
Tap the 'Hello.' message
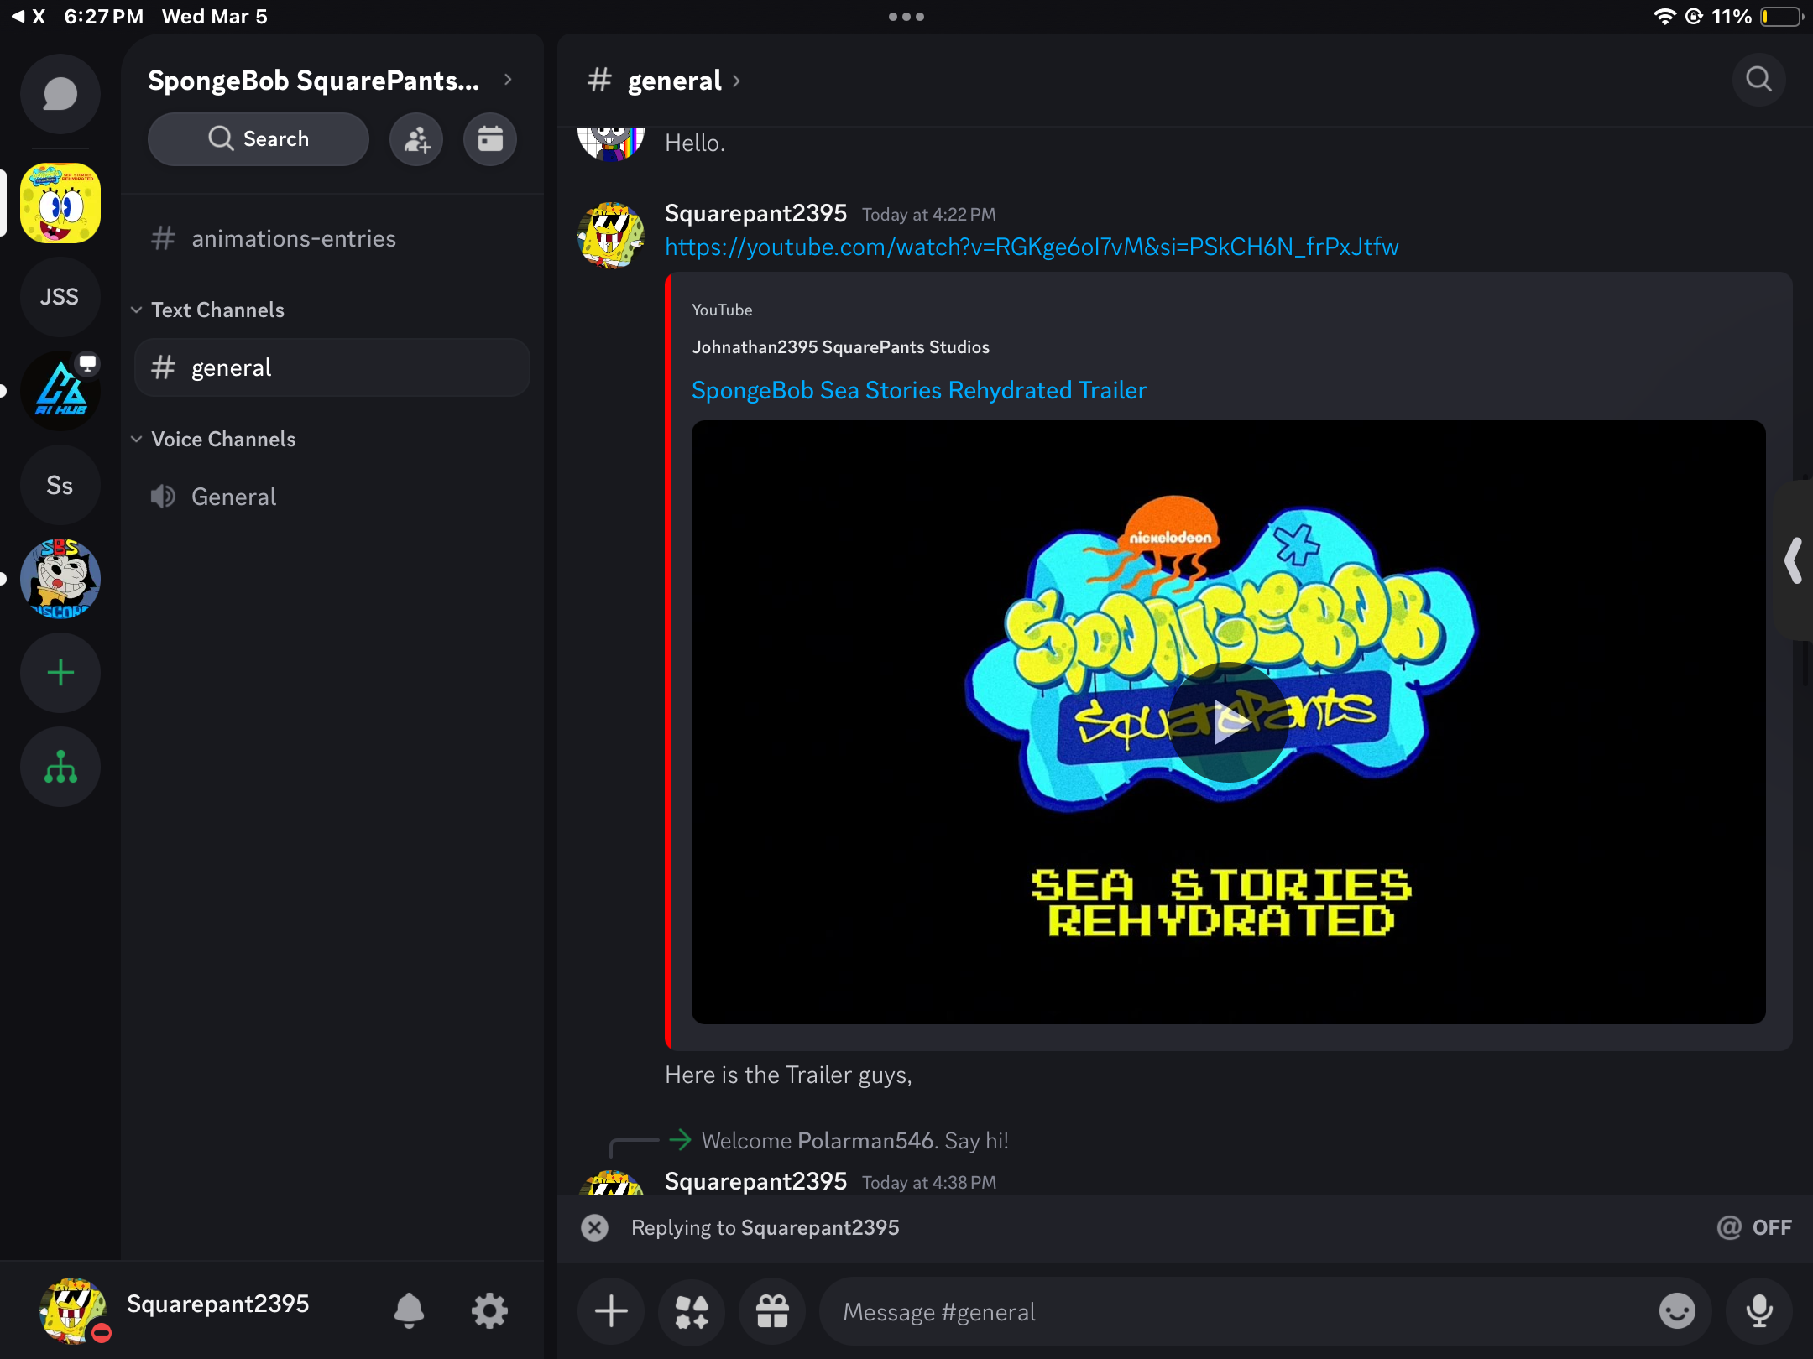click(x=695, y=143)
